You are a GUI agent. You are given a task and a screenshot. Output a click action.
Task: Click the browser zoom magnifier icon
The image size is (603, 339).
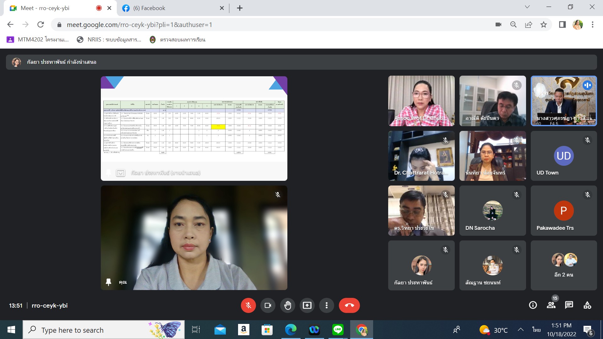tap(513, 24)
